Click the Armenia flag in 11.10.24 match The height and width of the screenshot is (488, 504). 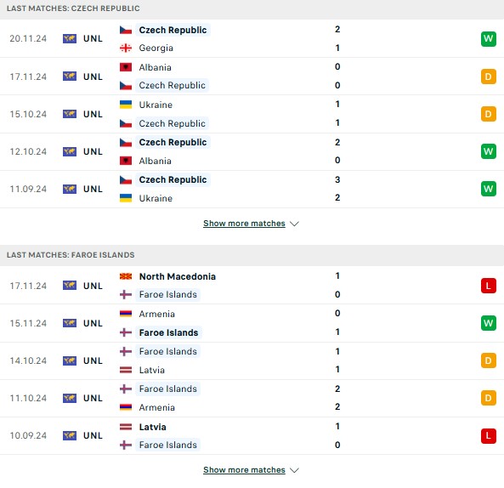point(126,407)
